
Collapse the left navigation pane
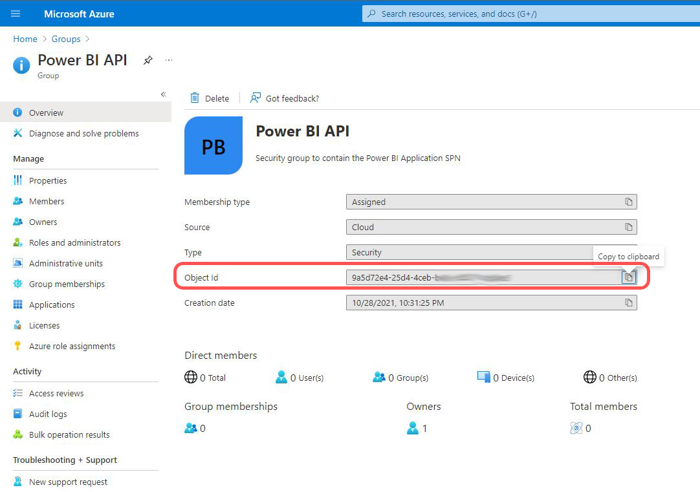(x=163, y=94)
